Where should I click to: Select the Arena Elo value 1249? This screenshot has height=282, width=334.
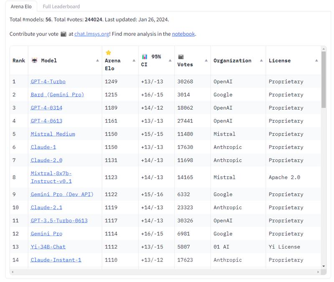(111, 82)
